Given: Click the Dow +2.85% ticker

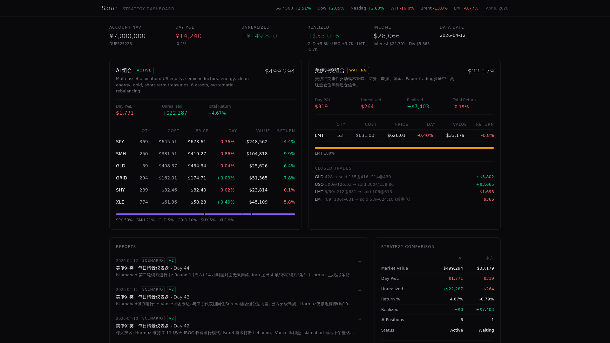Looking at the screenshot, I should pos(330,8).
